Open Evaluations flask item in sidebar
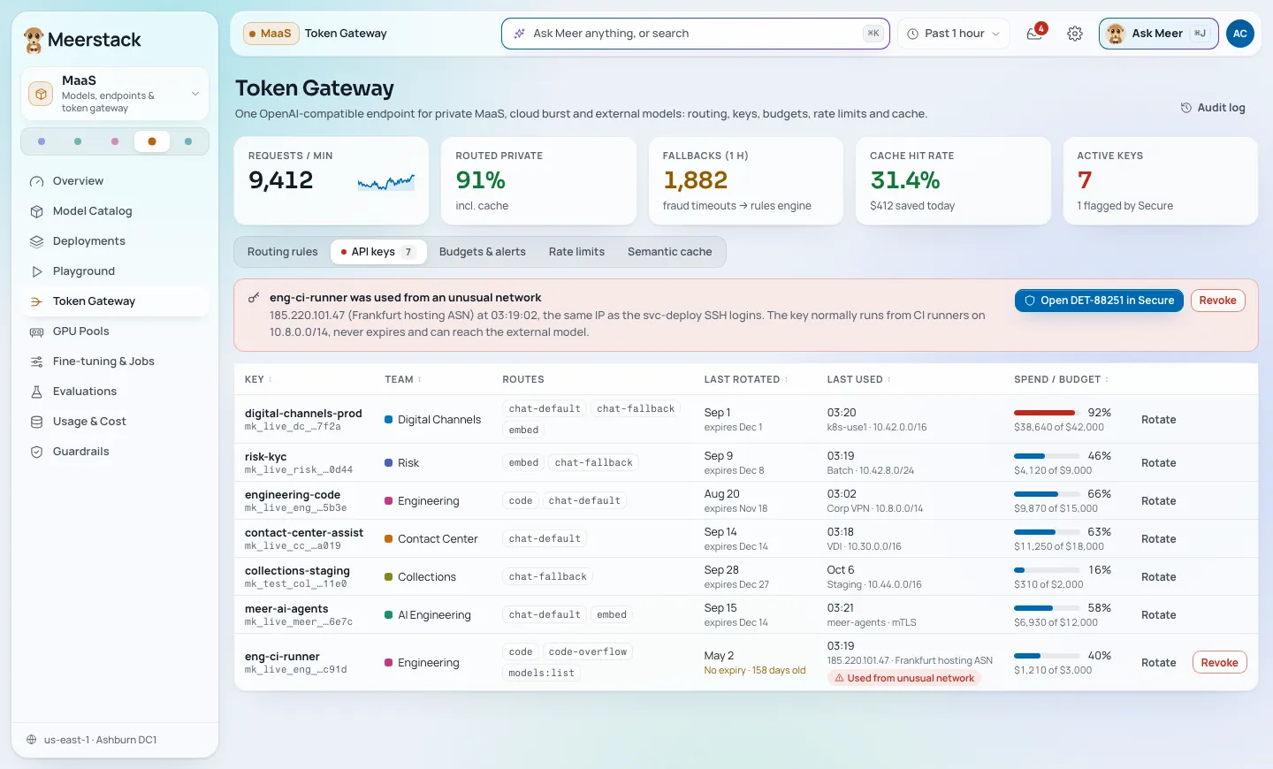 [x=115, y=392]
